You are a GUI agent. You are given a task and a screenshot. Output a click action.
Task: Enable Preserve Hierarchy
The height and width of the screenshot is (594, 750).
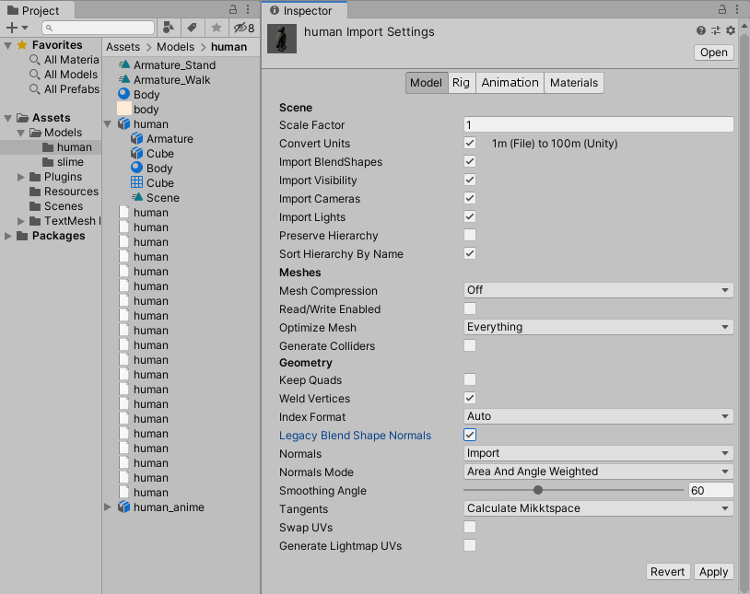[470, 236]
